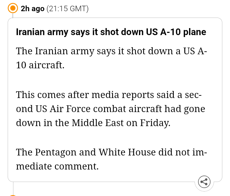Click the partially visible marker below the card
Viewport: 230px width, 196px height.
point(13,195)
